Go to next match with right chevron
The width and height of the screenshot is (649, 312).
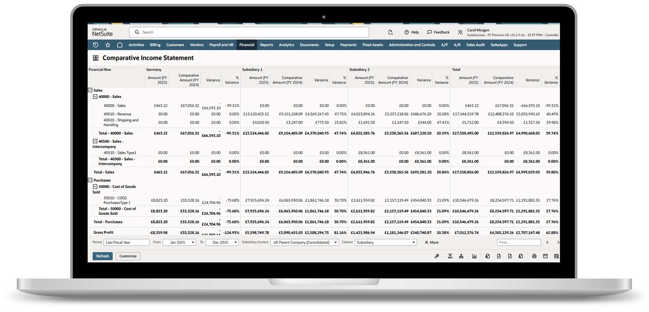pyautogui.click(x=558, y=243)
